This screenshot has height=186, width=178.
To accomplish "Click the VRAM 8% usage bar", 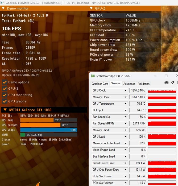I will pyautogui.click(x=49, y=135).
